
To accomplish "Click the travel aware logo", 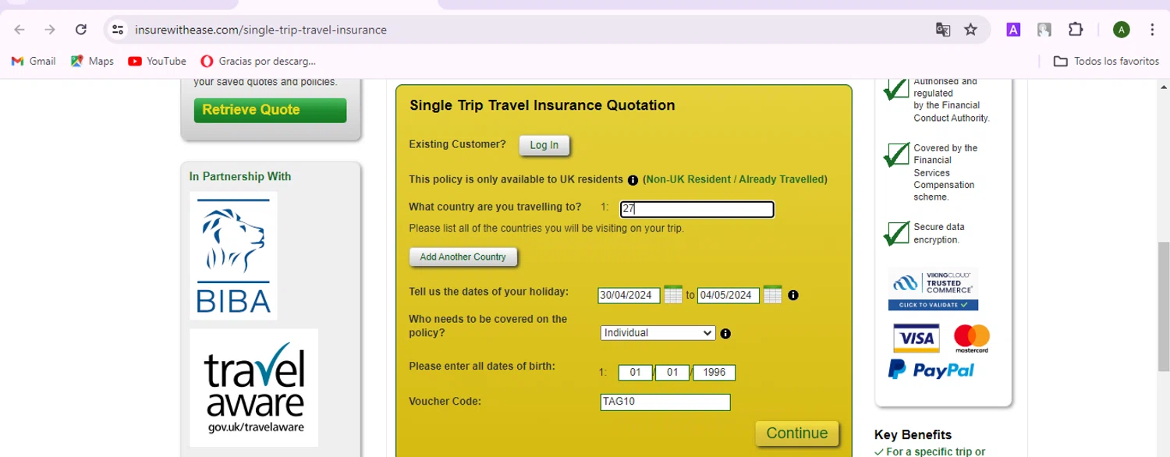I will [x=253, y=388].
